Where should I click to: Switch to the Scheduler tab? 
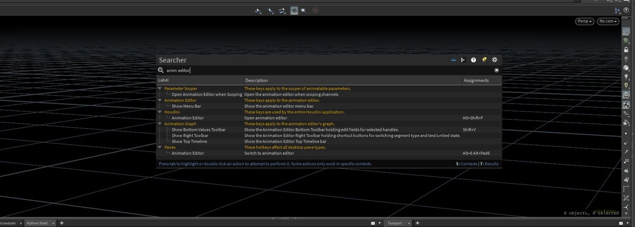click(x=11, y=223)
